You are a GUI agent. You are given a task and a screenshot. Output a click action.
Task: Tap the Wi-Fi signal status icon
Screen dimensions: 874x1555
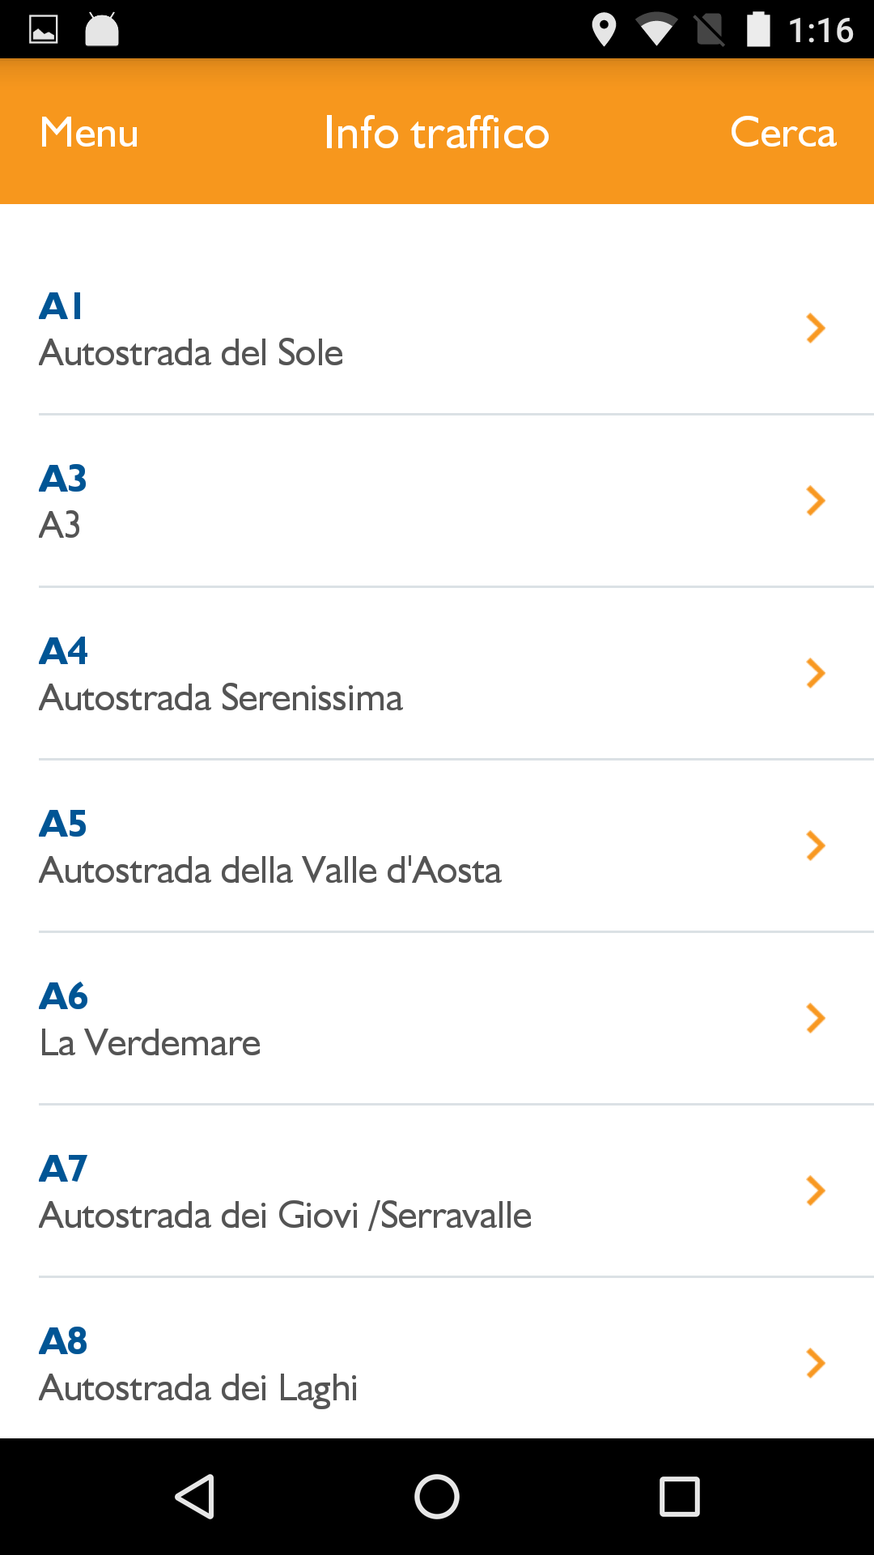656,30
